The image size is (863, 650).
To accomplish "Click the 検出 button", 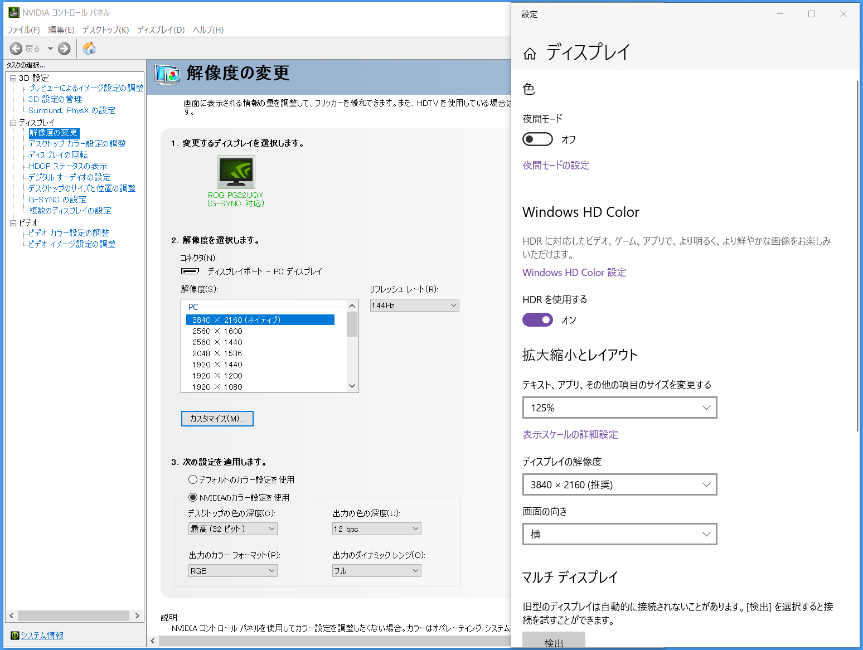I will [x=554, y=641].
